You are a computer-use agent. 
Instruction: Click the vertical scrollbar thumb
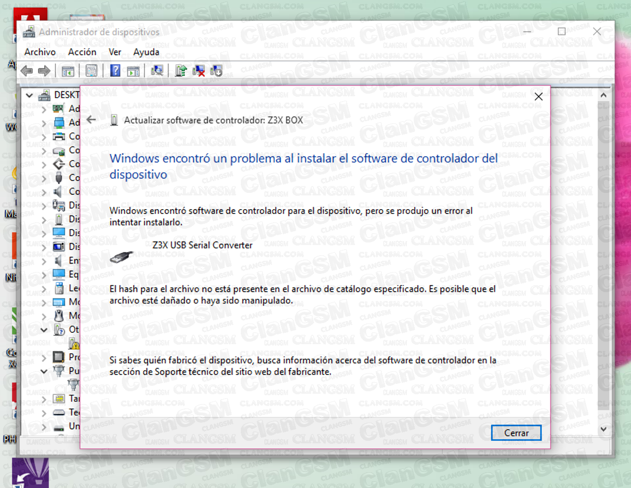pyautogui.click(x=603, y=255)
